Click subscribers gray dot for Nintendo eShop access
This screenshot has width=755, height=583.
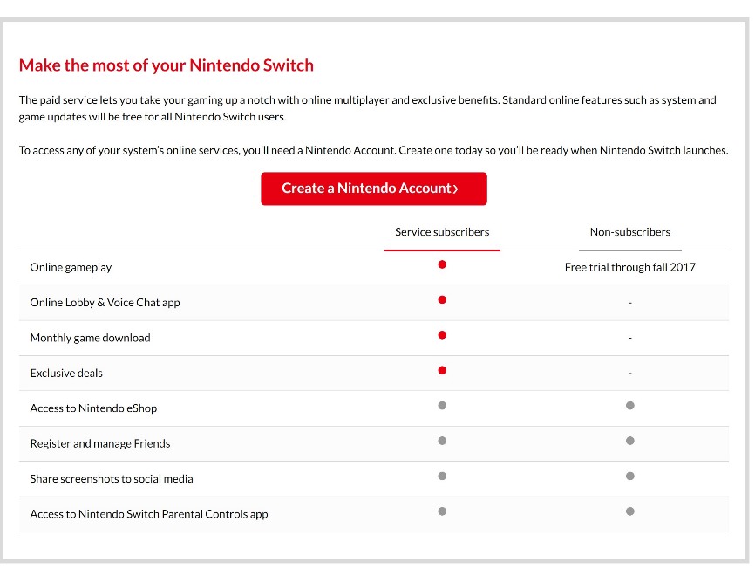(x=442, y=406)
